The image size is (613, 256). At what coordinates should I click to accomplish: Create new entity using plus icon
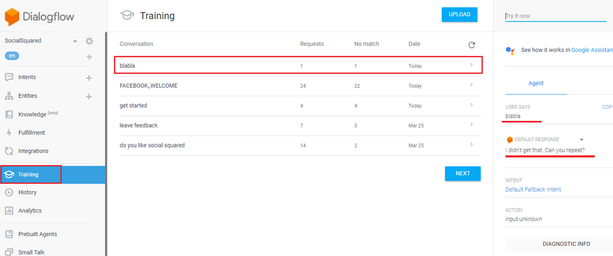pyautogui.click(x=89, y=97)
